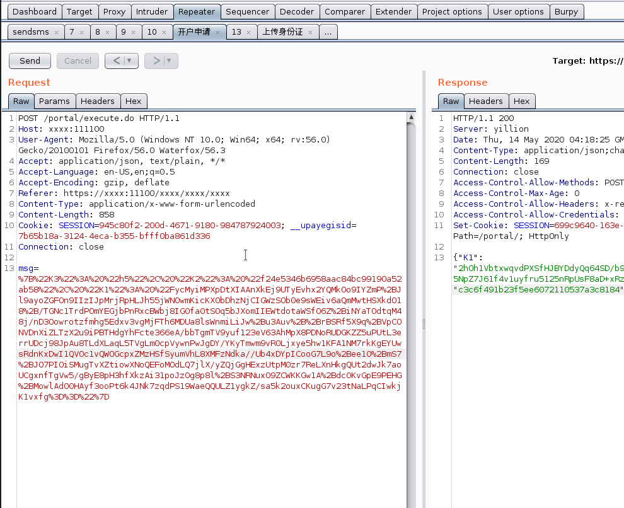Open the Sequencer tab

pos(247,11)
